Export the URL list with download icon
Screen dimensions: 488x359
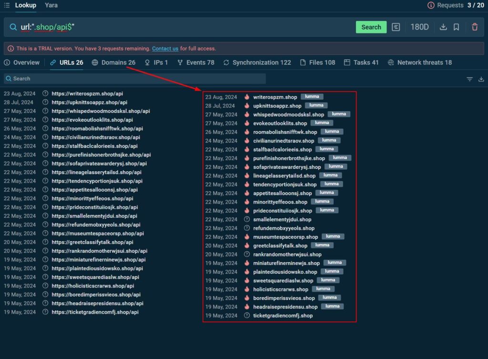(x=481, y=79)
